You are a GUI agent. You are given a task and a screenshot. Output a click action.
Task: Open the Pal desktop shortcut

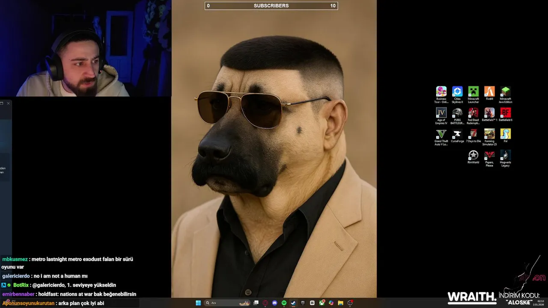505,136
